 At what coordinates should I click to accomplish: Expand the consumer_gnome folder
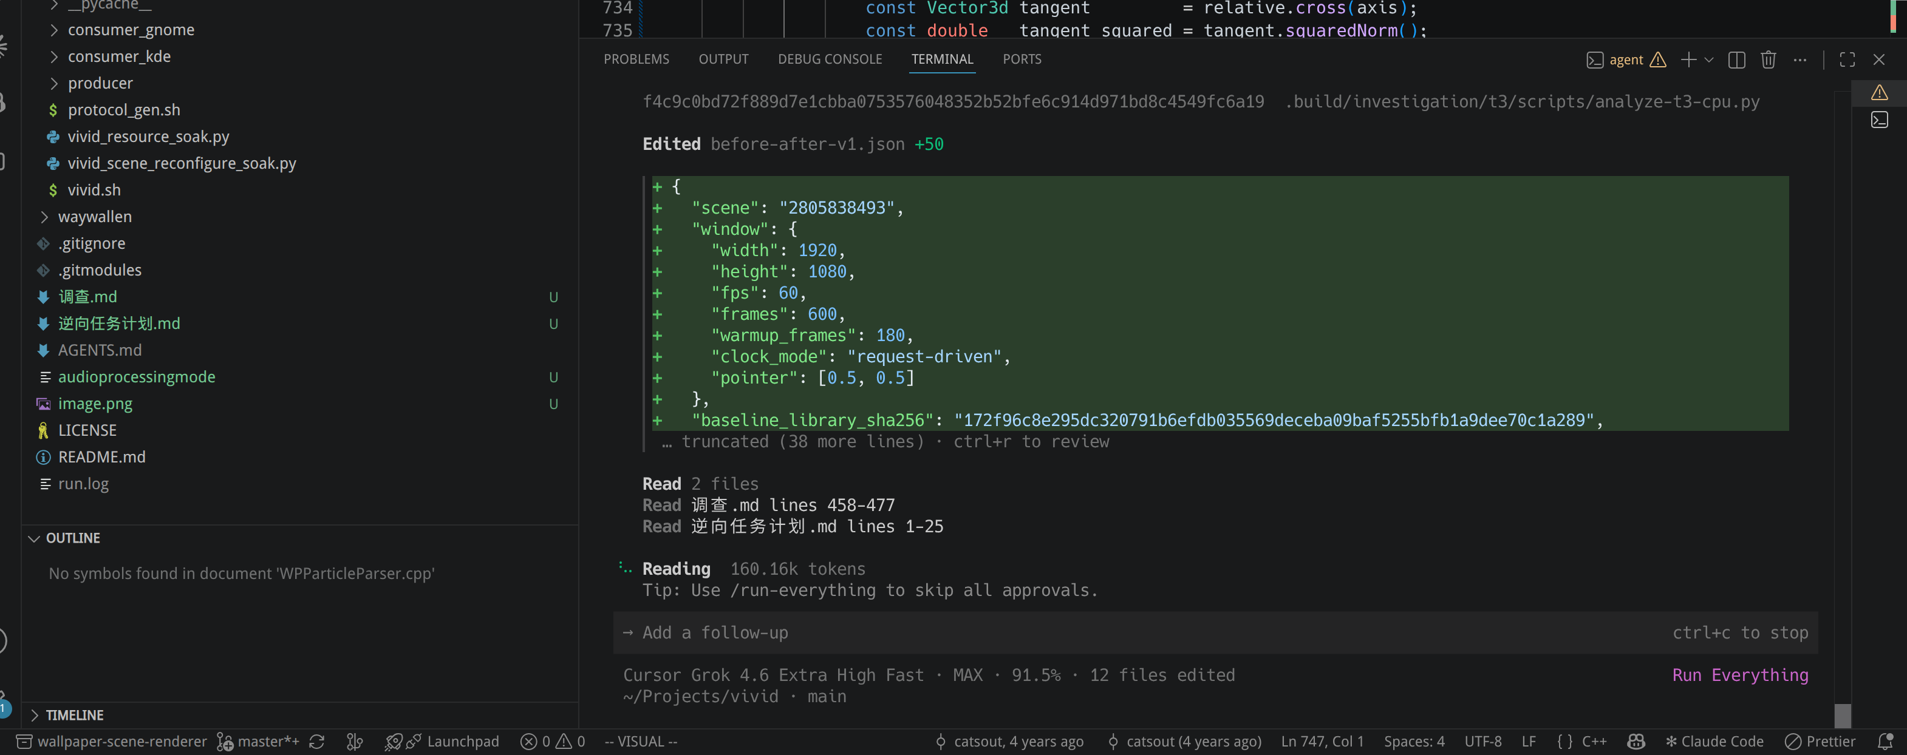pos(131,30)
